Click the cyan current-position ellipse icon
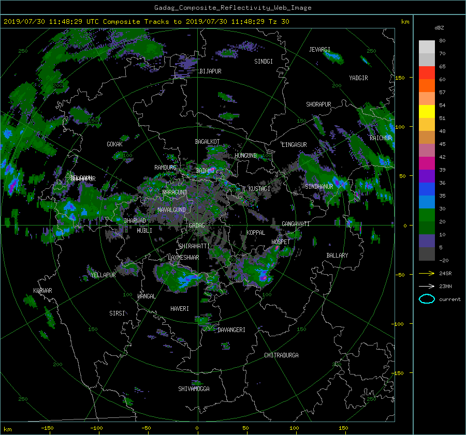Viewport: 466px width, 435px height. (427, 299)
